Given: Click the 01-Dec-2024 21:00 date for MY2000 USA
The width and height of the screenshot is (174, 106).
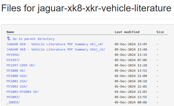Looking at the screenshot, I should pos(130,76).
